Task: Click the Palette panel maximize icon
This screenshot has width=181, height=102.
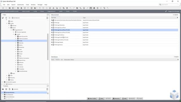Action: click(x=48, y=86)
